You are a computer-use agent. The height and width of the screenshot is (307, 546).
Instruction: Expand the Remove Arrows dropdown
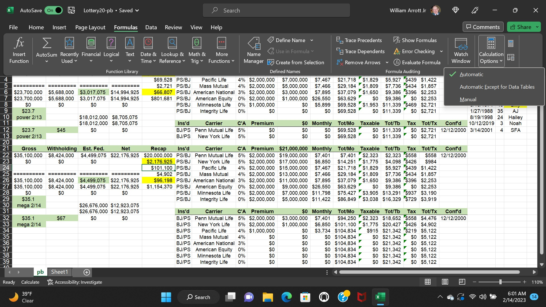tap(387, 63)
